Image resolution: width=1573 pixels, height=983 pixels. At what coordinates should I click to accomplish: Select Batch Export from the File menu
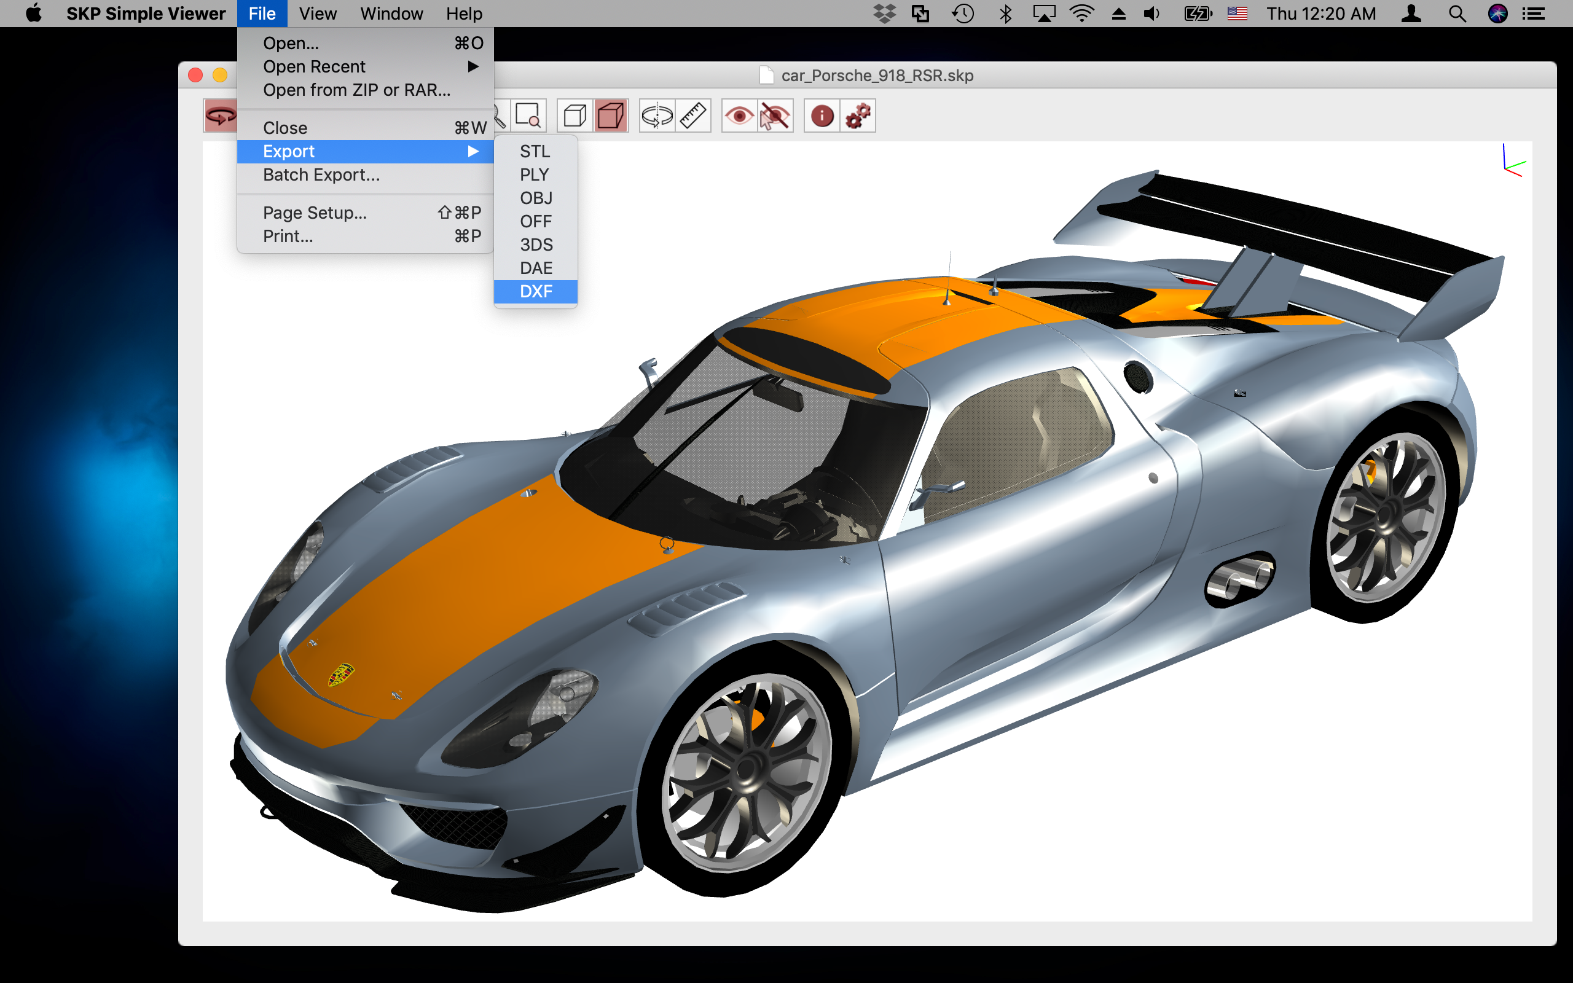[321, 175]
